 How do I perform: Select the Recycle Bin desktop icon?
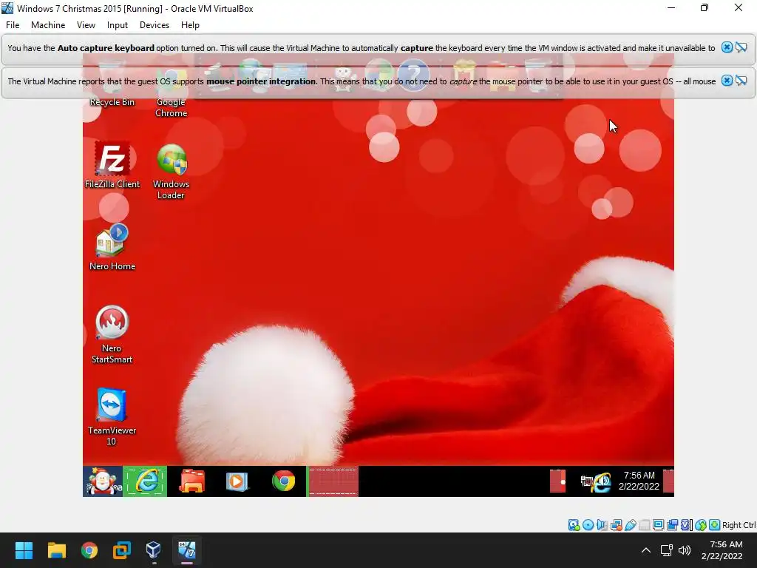click(112, 83)
